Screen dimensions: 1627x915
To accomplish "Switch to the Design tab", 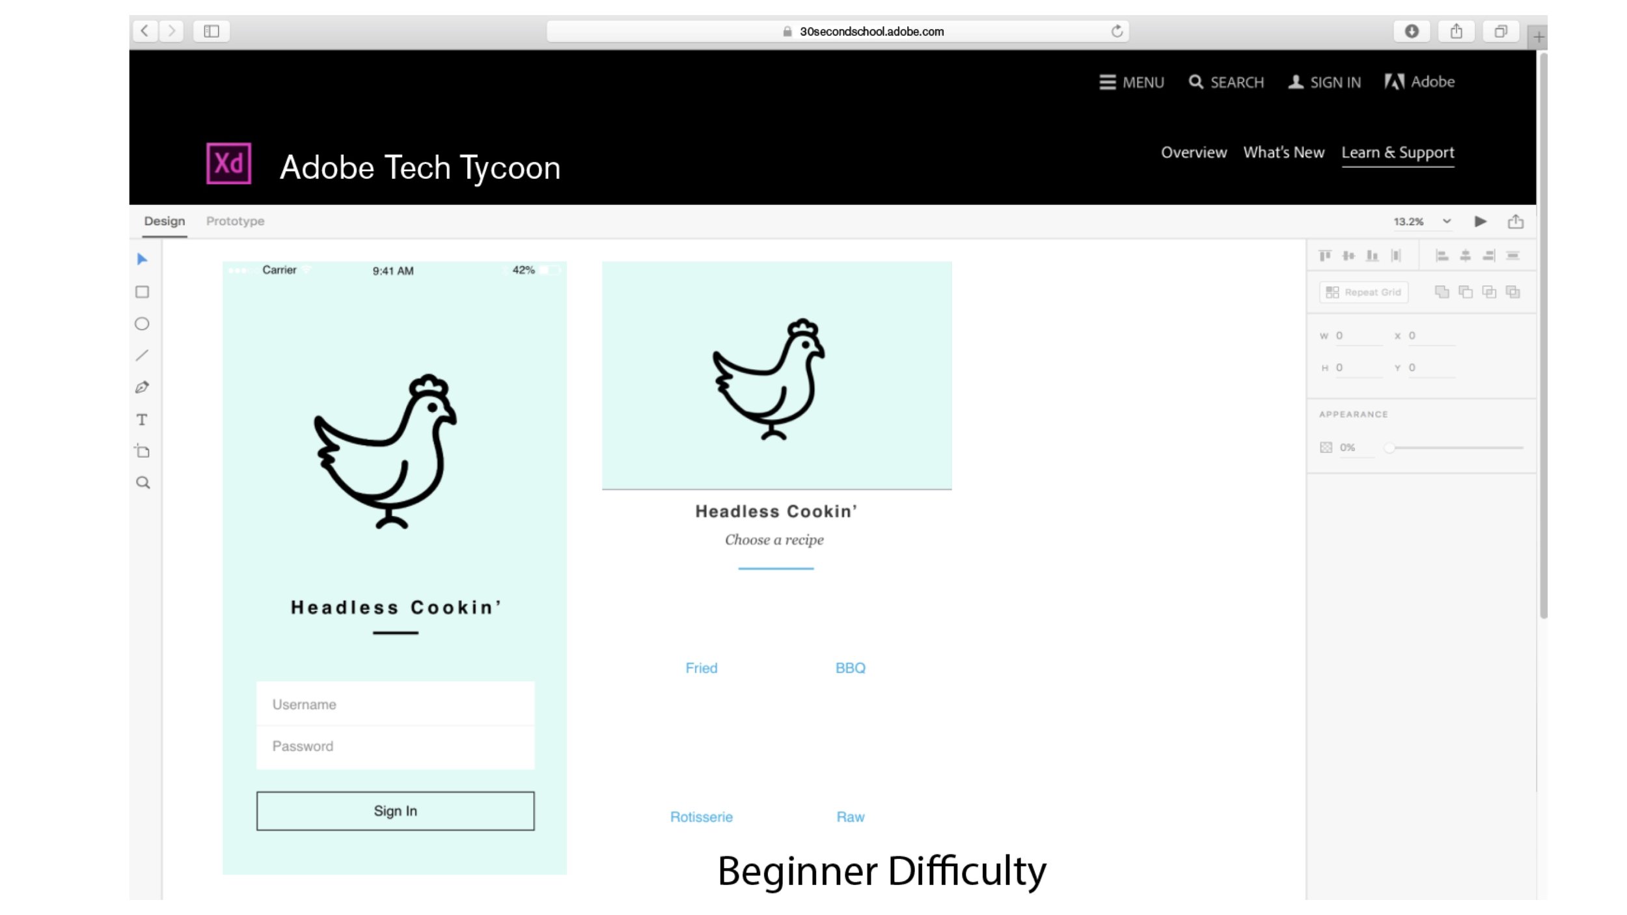I will [164, 221].
